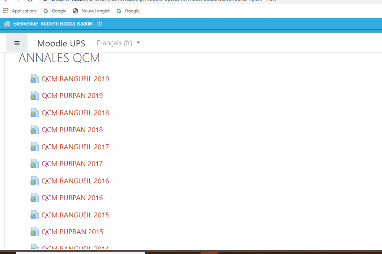The height and width of the screenshot is (254, 382).
Task: Click the home icon in blue bar
Action: (7, 24)
